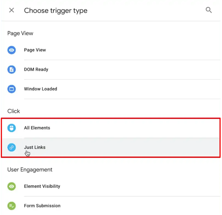The width and height of the screenshot is (222, 215).
Task: Select the Page View trigger icon
Action: click(x=11, y=50)
